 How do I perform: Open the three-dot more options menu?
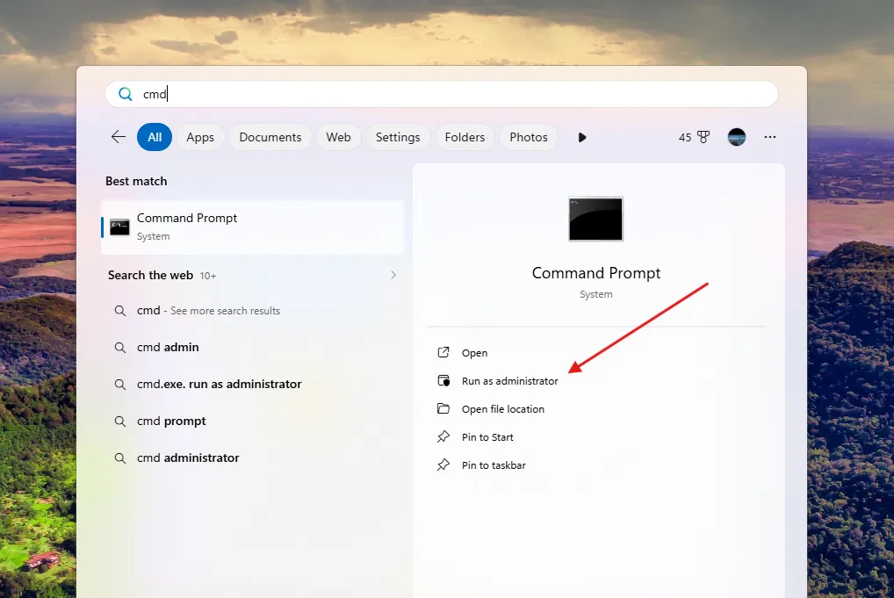769,137
